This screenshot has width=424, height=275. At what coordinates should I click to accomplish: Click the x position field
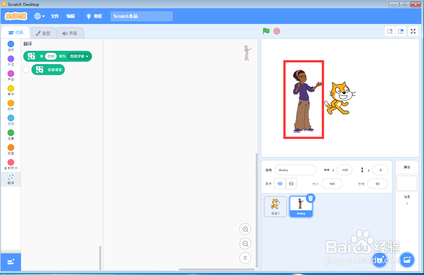[x=344, y=170]
